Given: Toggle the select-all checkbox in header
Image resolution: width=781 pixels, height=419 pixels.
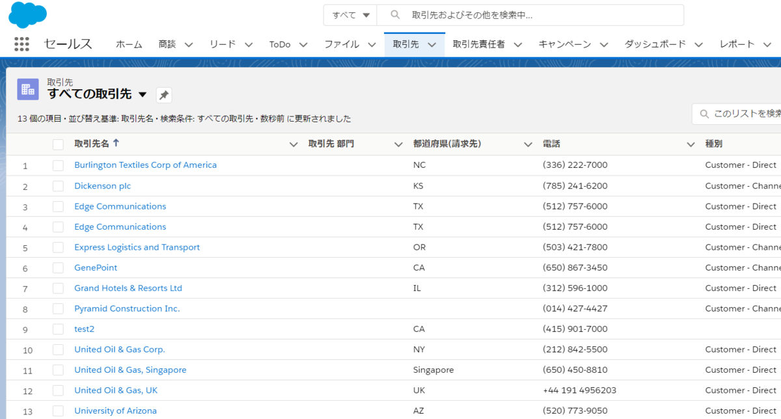Looking at the screenshot, I should tap(58, 144).
